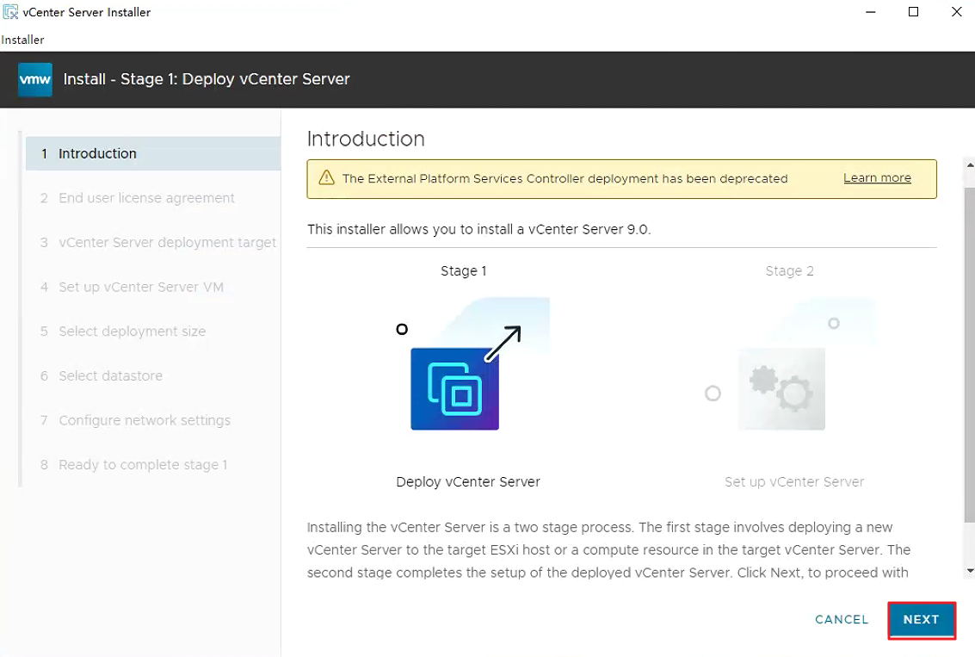Open the Learn more link
The image size is (975, 657).
point(877,178)
